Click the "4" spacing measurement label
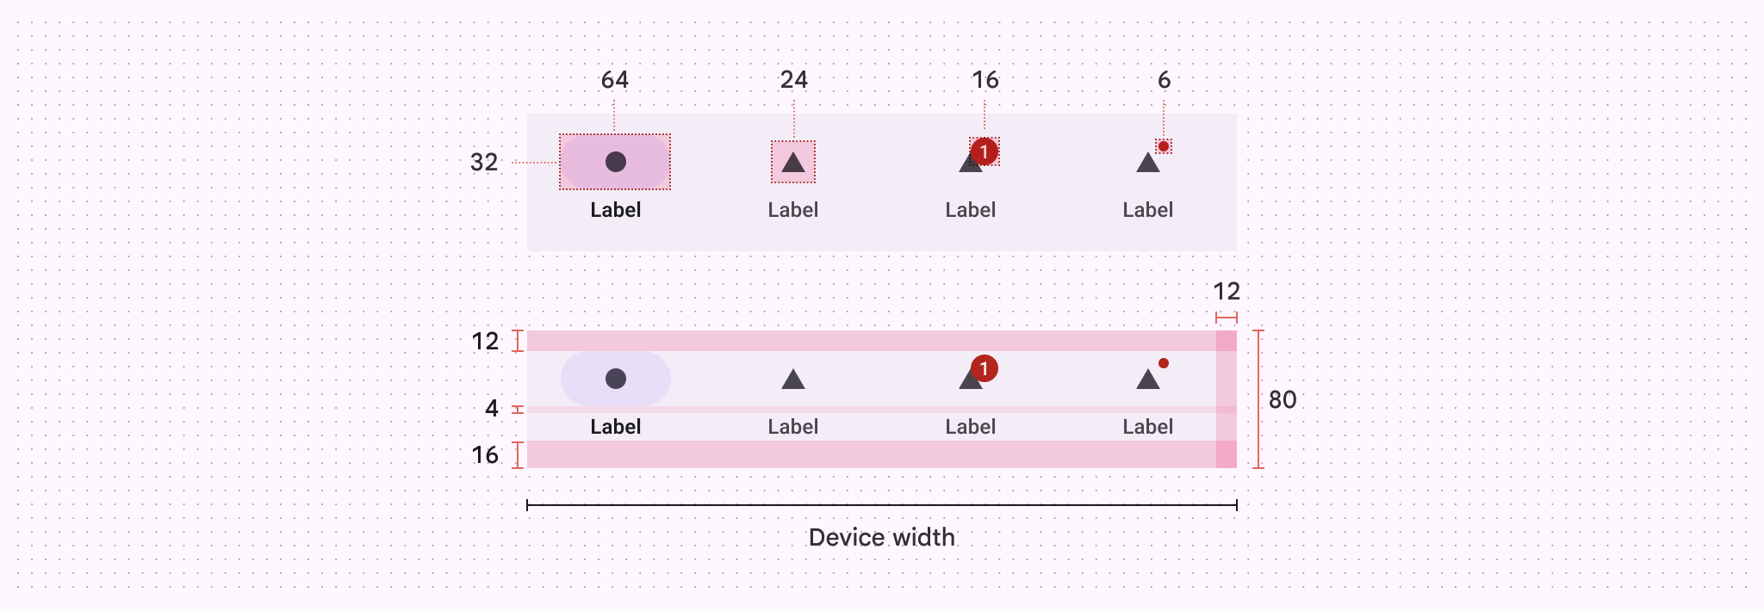1764x611 pixels. [491, 408]
